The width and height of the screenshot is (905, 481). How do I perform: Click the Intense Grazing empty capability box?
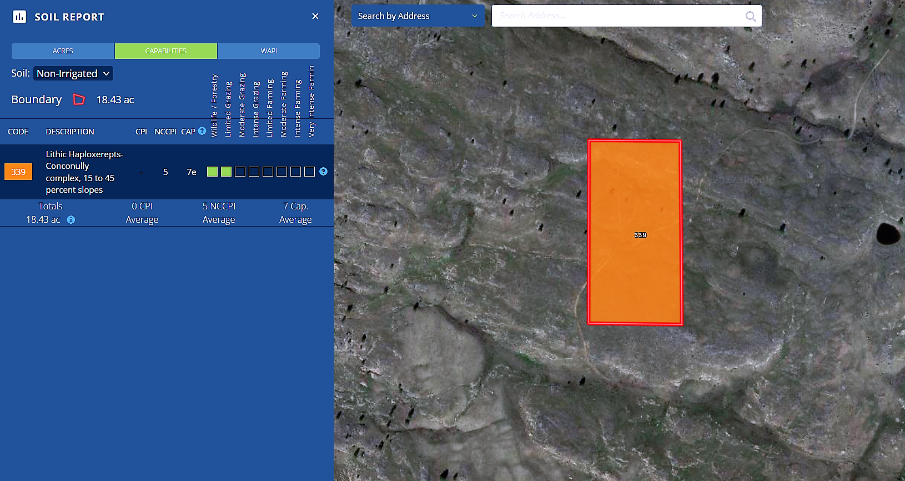[254, 172]
